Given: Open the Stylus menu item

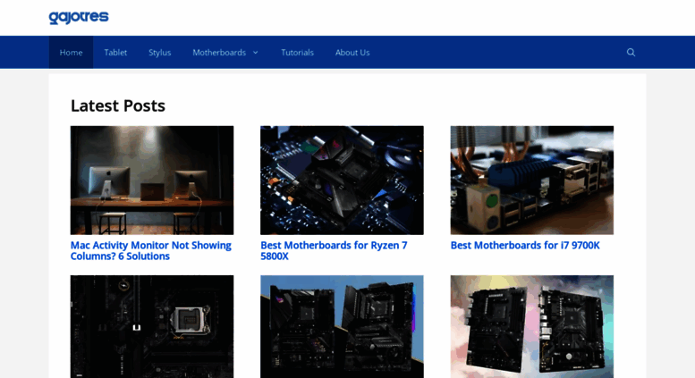Looking at the screenshot, I should (x=159, y=52).
